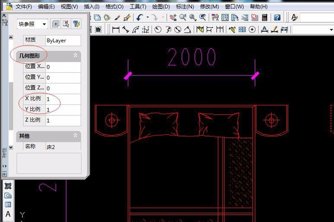Click the Dimension Edit icon

pos(264,29)
